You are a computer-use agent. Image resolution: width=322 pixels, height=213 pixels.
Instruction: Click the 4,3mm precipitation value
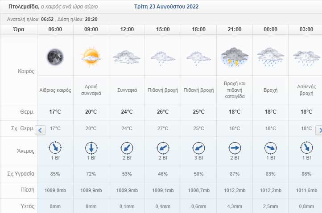coord(235,206)
